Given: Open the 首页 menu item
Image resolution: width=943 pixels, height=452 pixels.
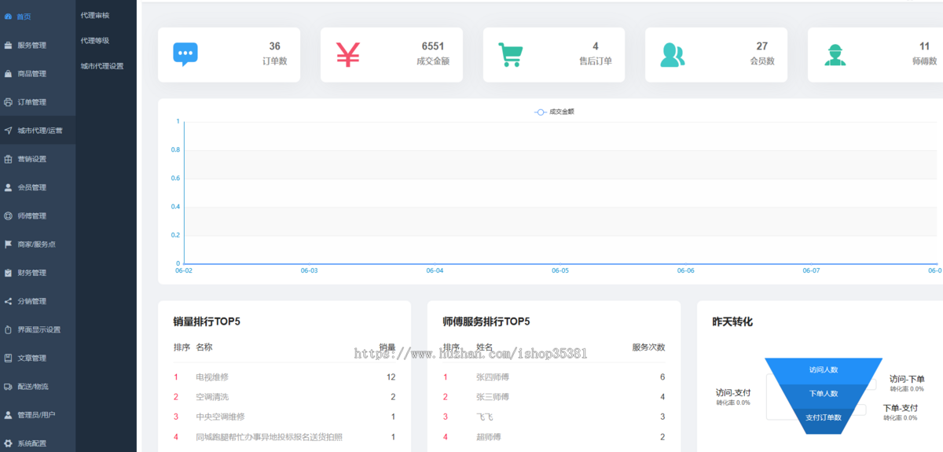Looking at the screenshot, I should 38,17.
